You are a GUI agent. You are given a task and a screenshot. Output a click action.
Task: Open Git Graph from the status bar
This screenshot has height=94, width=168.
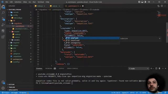tap(14, 93)
